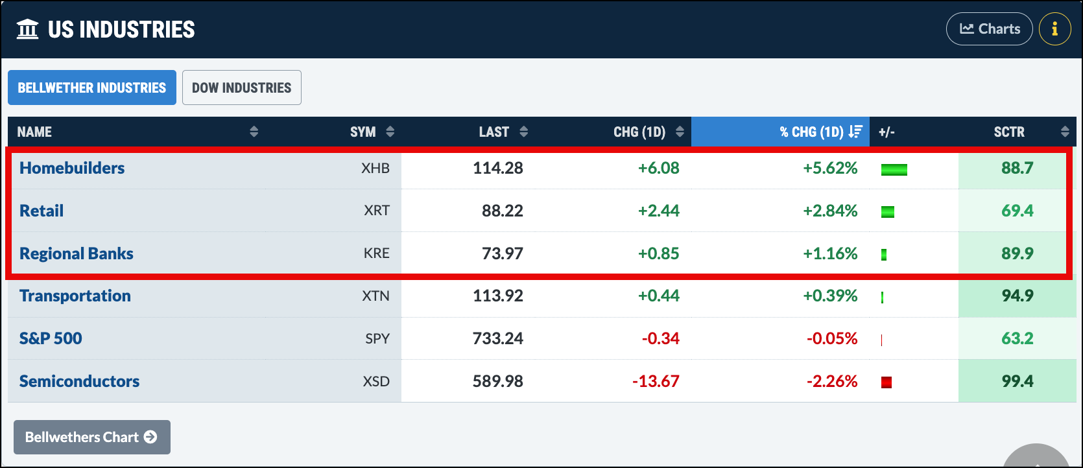Sort table by CHG (1D) column
The height and width of the screenshot is (468, 1083).
click(613, 132)
